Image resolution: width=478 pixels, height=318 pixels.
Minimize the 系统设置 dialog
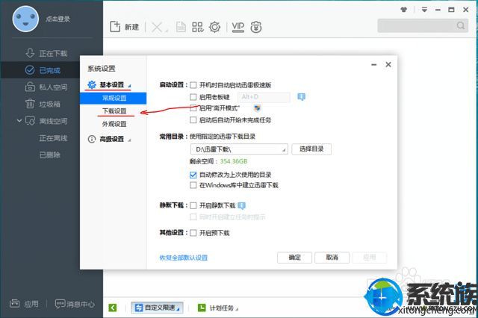[x=373, y=65]
